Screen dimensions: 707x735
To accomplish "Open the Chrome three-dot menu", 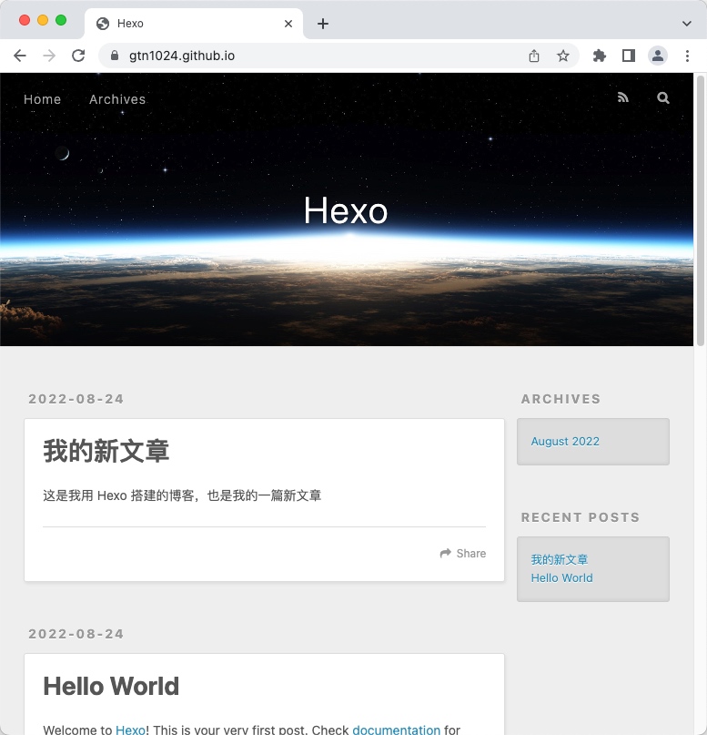I will tap(687, 56).
